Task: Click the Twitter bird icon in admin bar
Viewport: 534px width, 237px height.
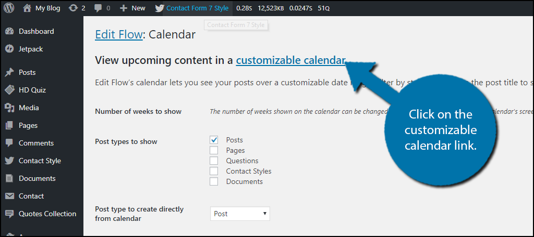Action: click(x=160, y=8)
